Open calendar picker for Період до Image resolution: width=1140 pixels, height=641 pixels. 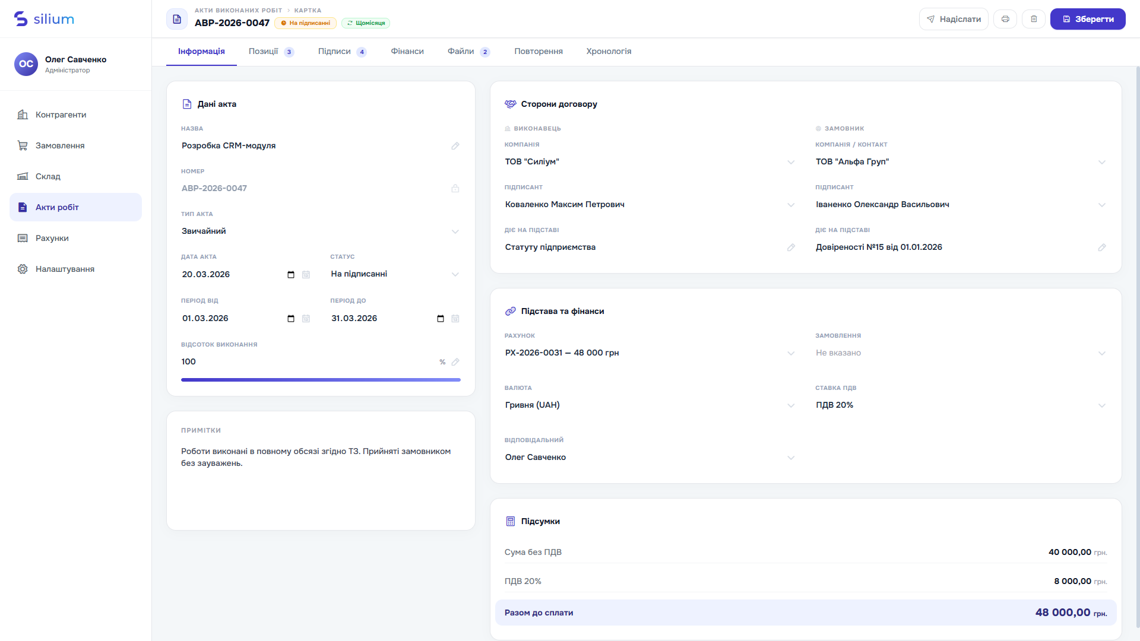tap(441, 319)
